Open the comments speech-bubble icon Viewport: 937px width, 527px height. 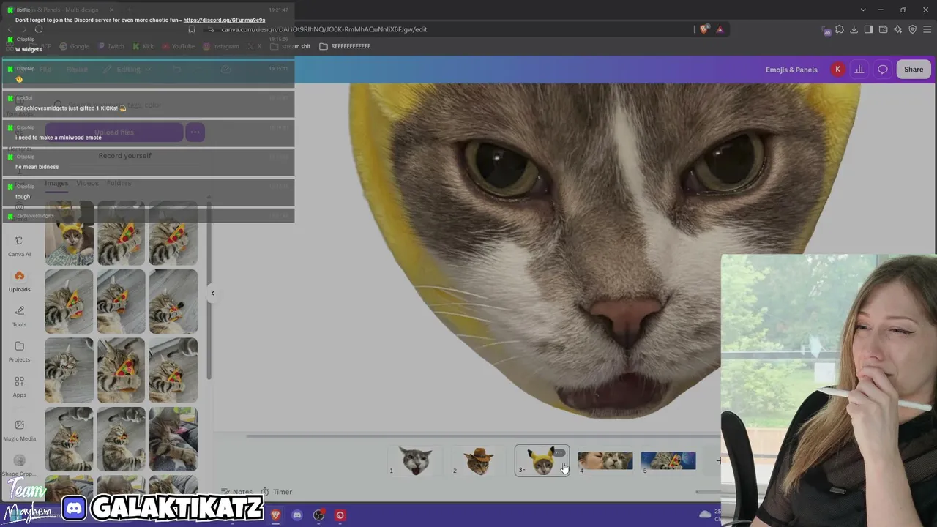point(883,70)
